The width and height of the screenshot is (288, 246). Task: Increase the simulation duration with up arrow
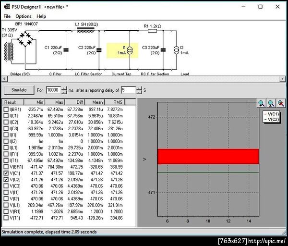point(64,88)
